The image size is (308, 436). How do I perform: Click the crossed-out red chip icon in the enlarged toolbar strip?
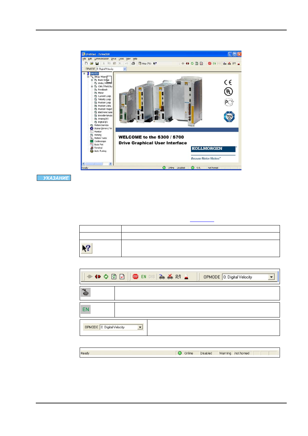click(170, 277)
